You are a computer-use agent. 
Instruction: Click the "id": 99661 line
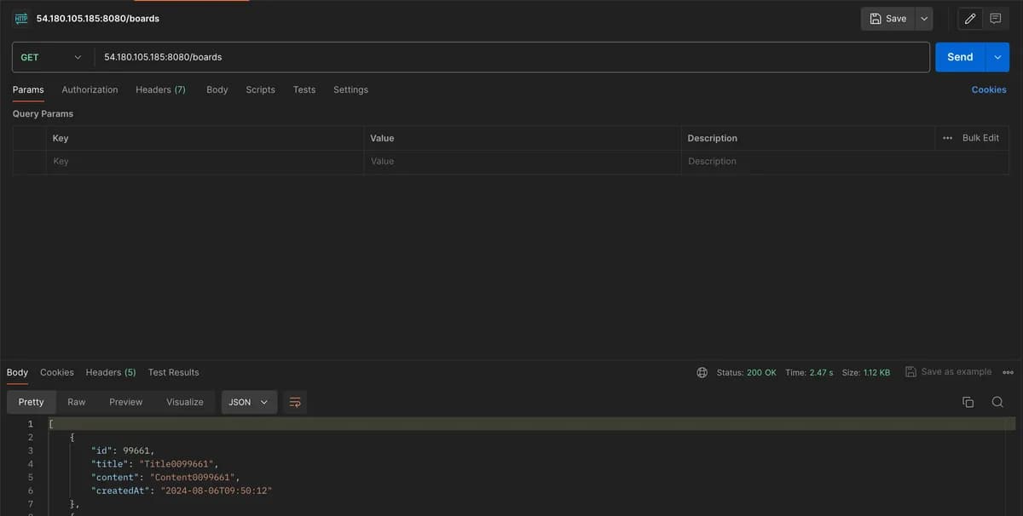[123, 450]
